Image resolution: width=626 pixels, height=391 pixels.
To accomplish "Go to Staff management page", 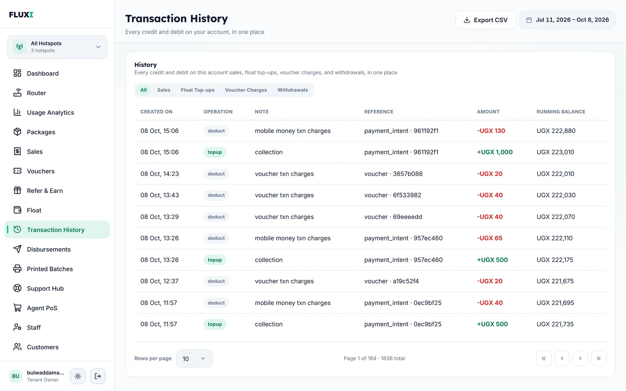I will tap(57, 328).
